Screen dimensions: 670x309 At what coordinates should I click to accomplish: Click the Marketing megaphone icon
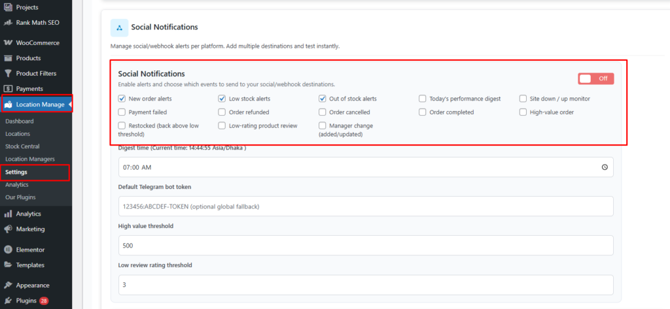[x=9, y=229]
